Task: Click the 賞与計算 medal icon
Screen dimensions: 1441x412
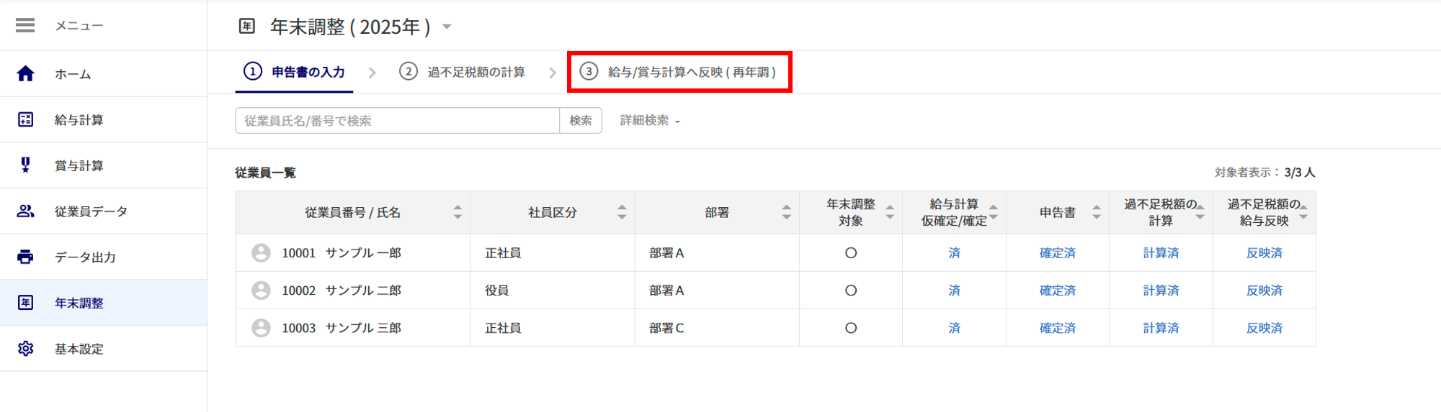Action: coord(25,165)
